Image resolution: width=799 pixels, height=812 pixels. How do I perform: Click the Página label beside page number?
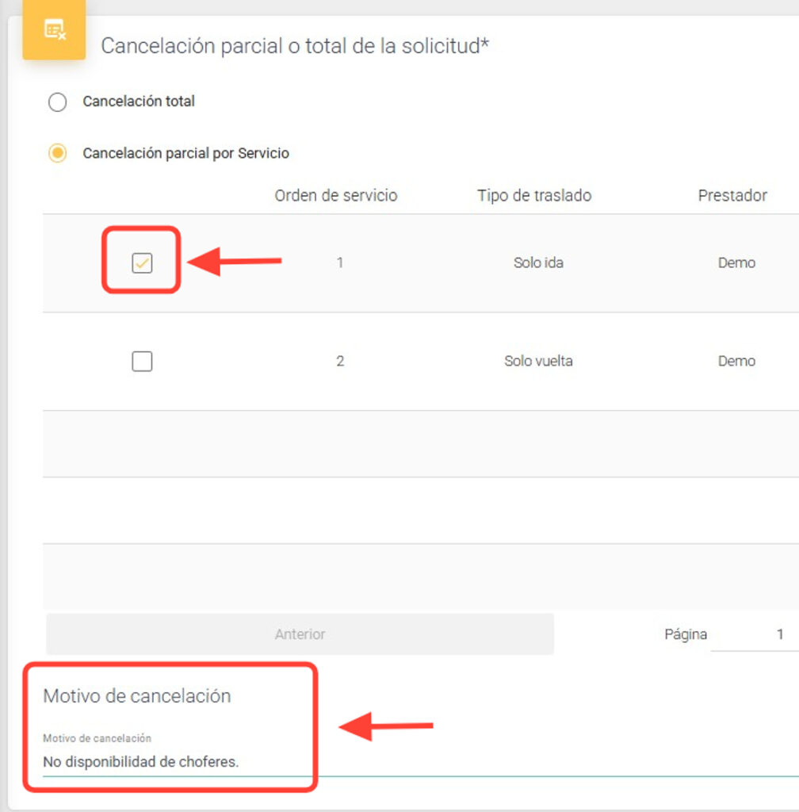[686, 634]
